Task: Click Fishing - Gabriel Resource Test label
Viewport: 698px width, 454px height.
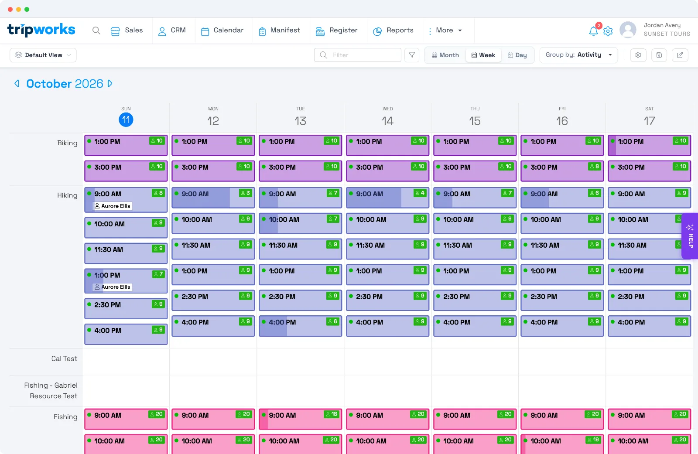Action: 51,391
